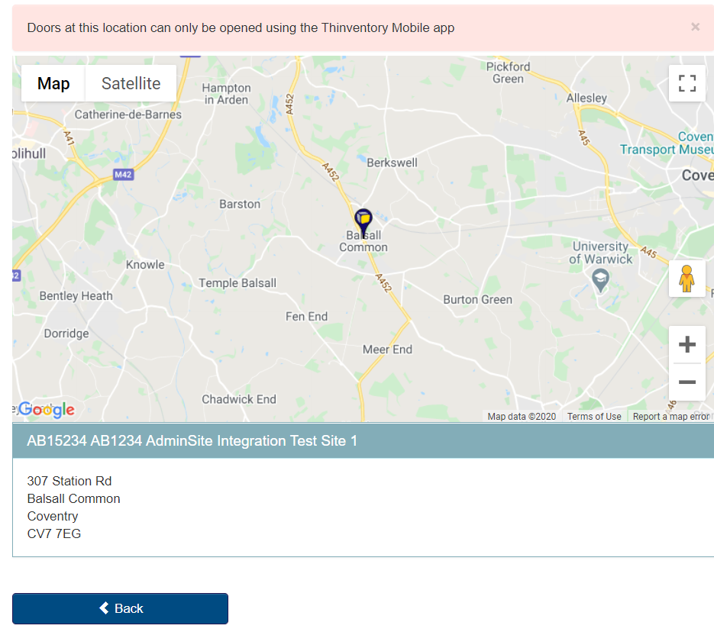Dismiss the Thinventory Mobile app alert

695,27
